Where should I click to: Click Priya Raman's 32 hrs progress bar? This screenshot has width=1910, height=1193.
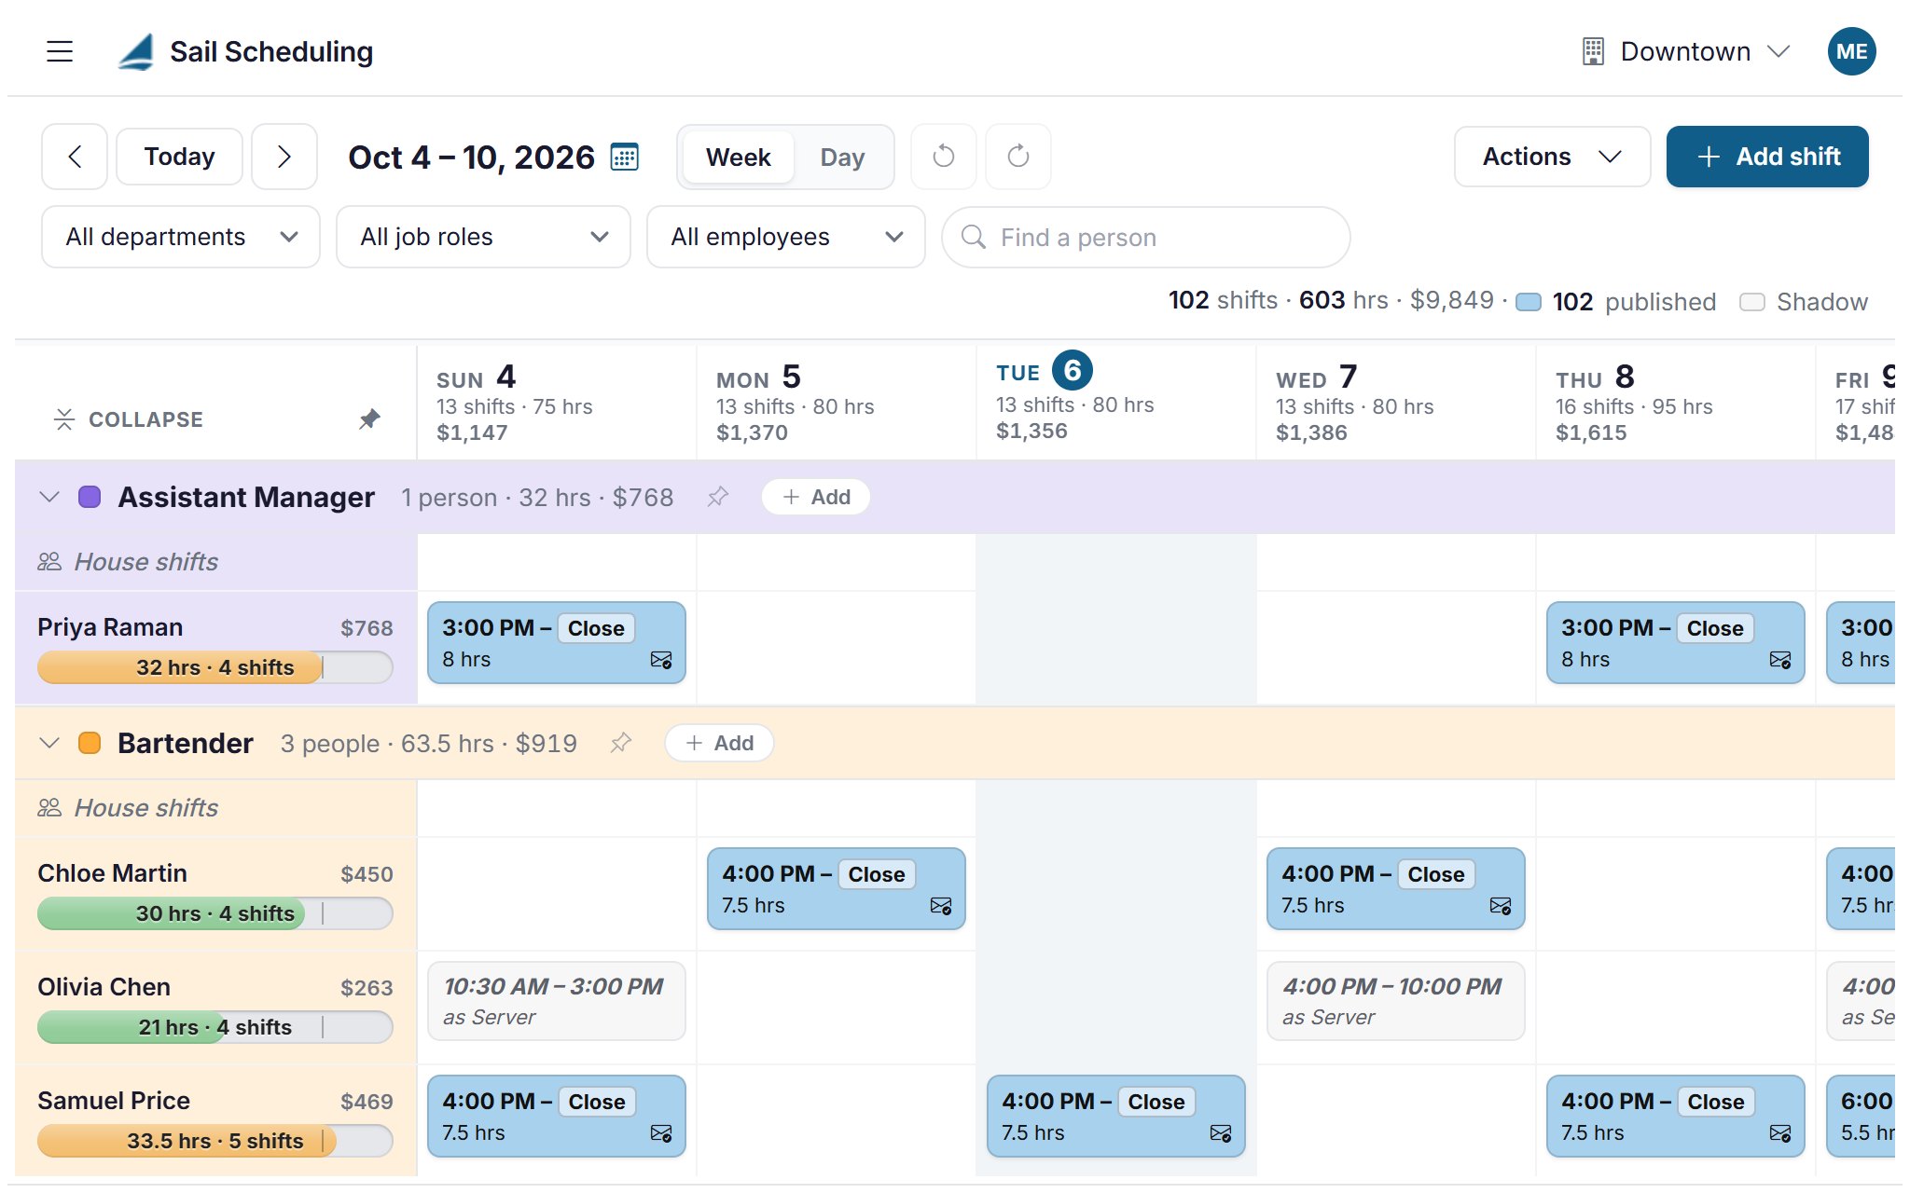pos(215,667)
